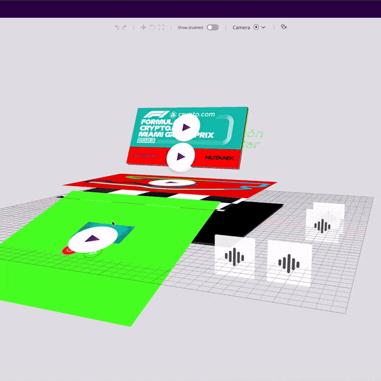This screenshot has height=381, width=381.
Task: Open the Camera dropdown chevron
Action: [264, 27]
